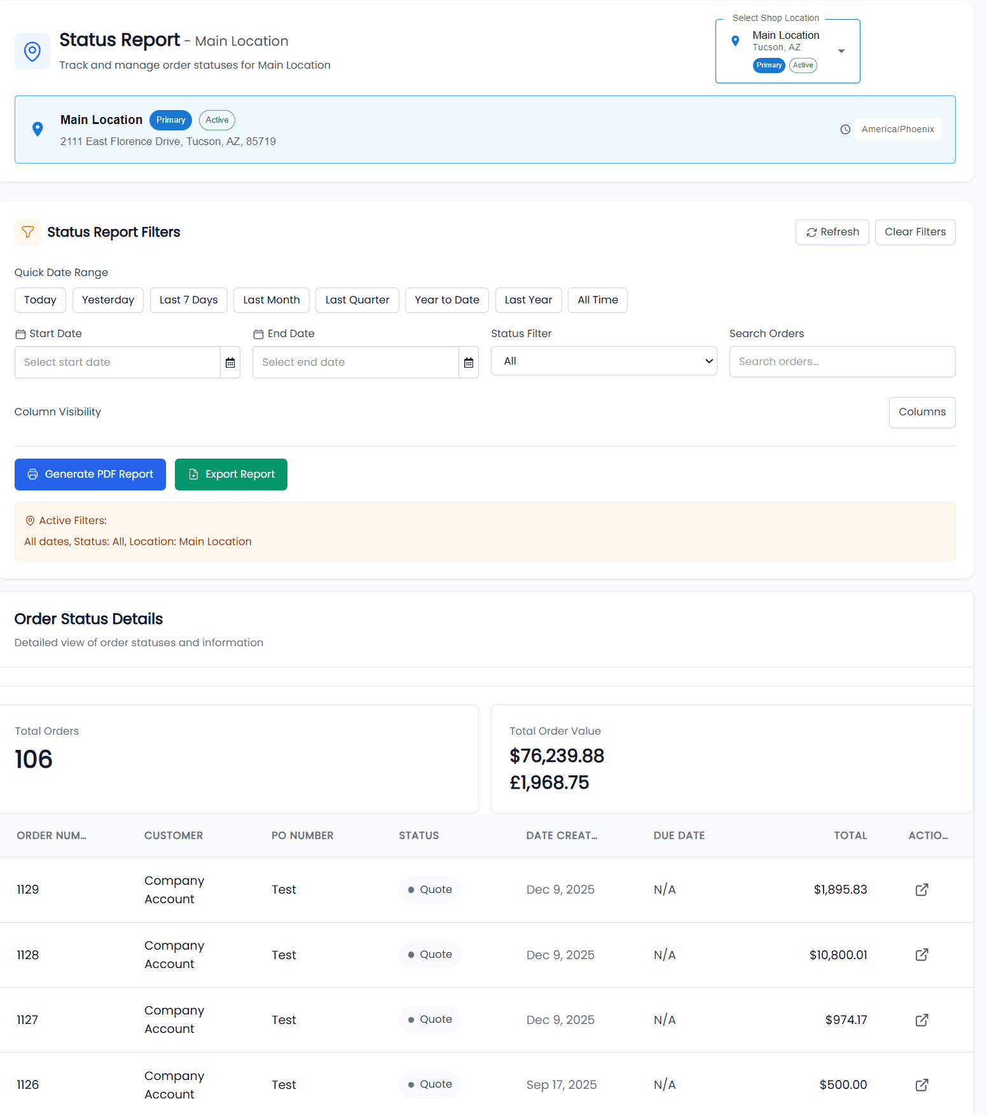987x1115 pixels.
Task: Click the Quote status badge for order 1129
Action: [430, 890]
